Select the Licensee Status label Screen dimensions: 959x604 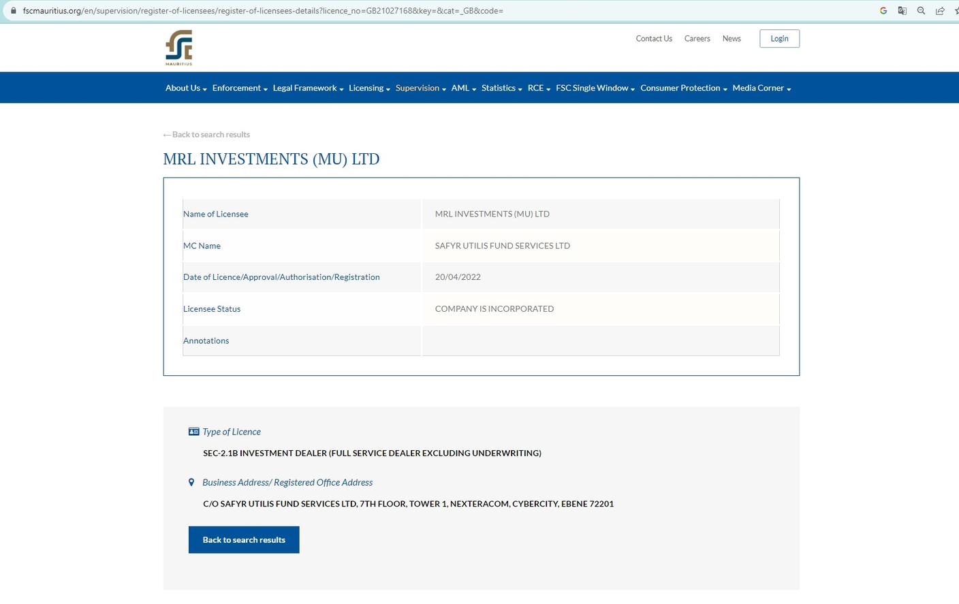212,309
